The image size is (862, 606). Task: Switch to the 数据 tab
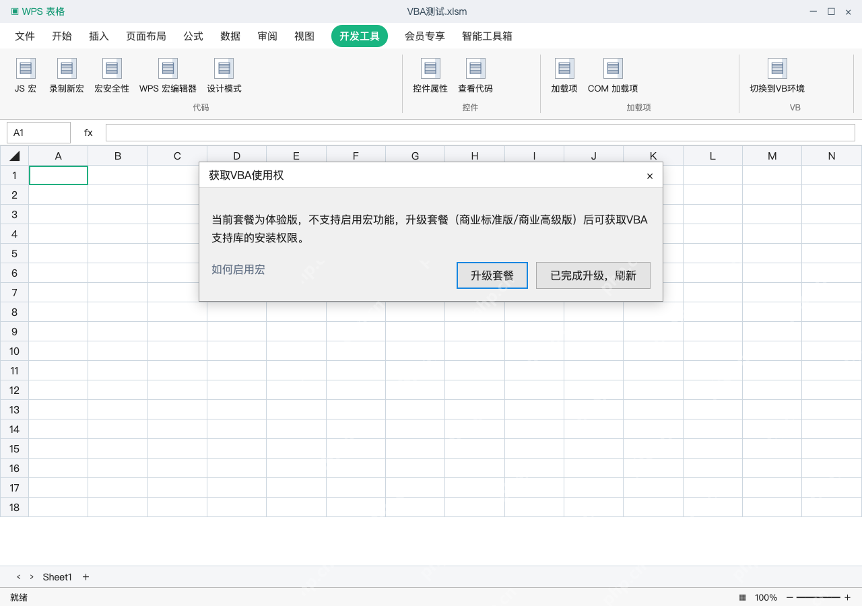point(230,36)
